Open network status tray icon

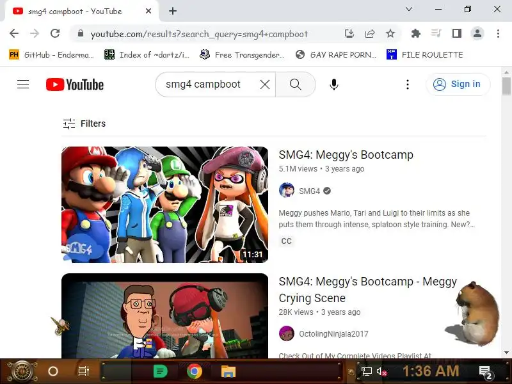[x=366, y=372]
